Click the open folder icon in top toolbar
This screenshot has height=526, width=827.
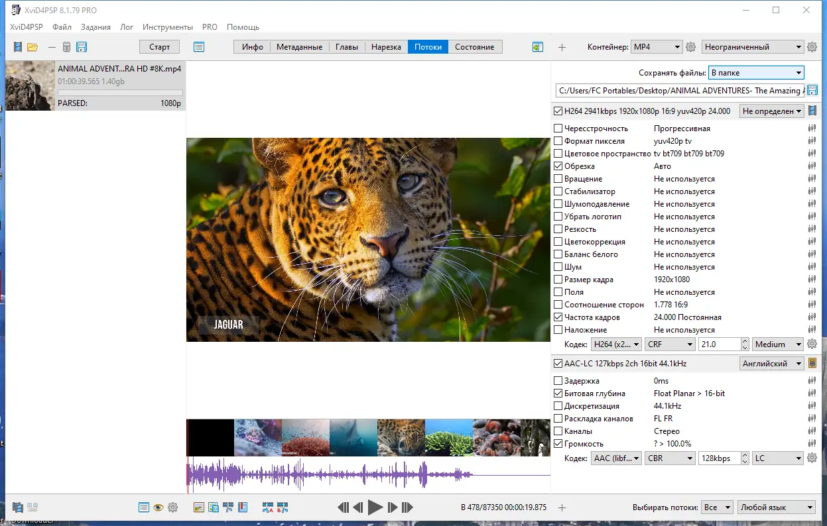click(32, 47)
